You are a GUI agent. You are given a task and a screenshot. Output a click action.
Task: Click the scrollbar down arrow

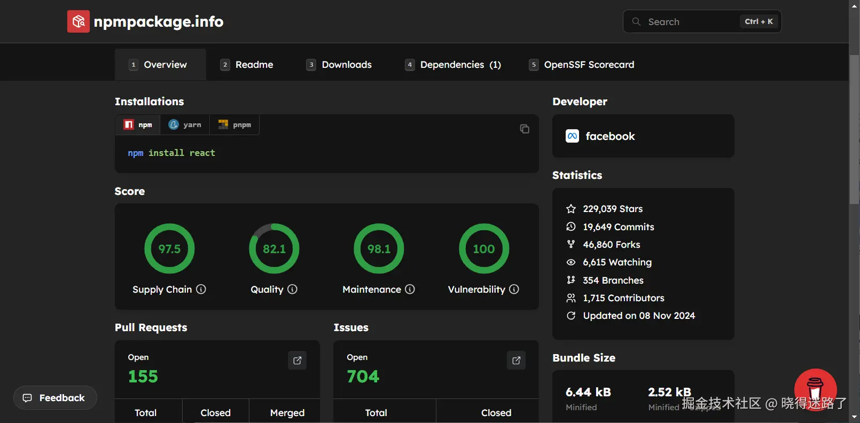coord(855,417)
